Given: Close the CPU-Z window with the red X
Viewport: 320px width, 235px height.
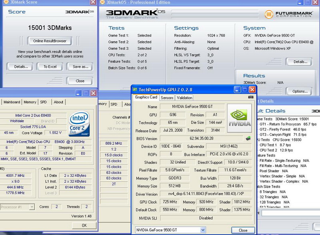Looking at the screenshot, I should point(94,93).
